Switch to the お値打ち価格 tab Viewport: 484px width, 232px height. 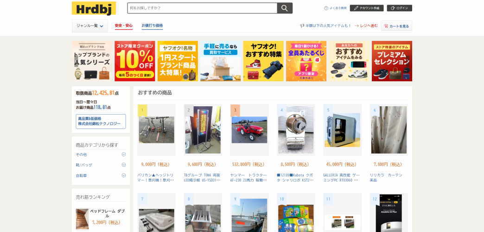152,26
